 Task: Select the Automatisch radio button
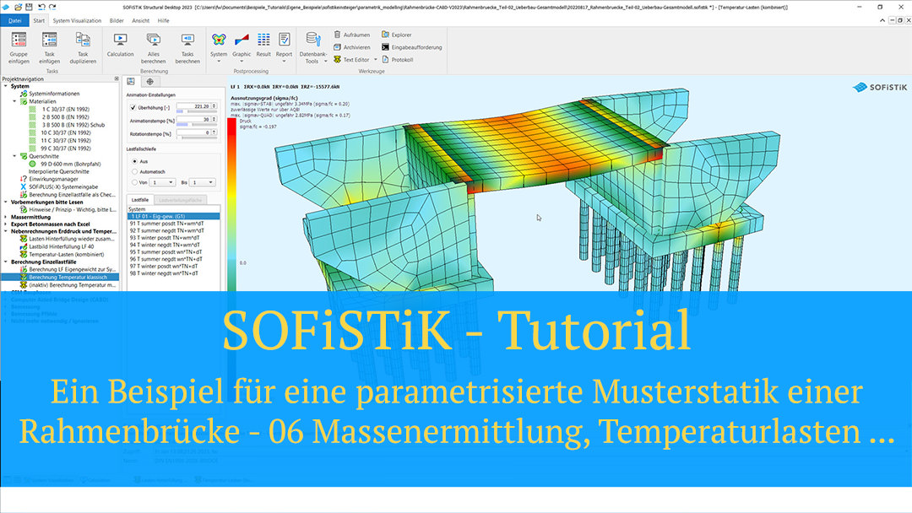point(133,171)
